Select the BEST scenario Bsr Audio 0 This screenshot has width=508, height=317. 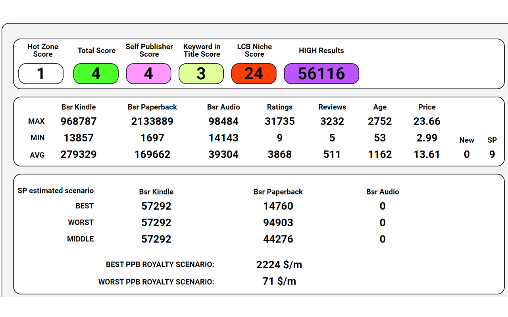383,206
